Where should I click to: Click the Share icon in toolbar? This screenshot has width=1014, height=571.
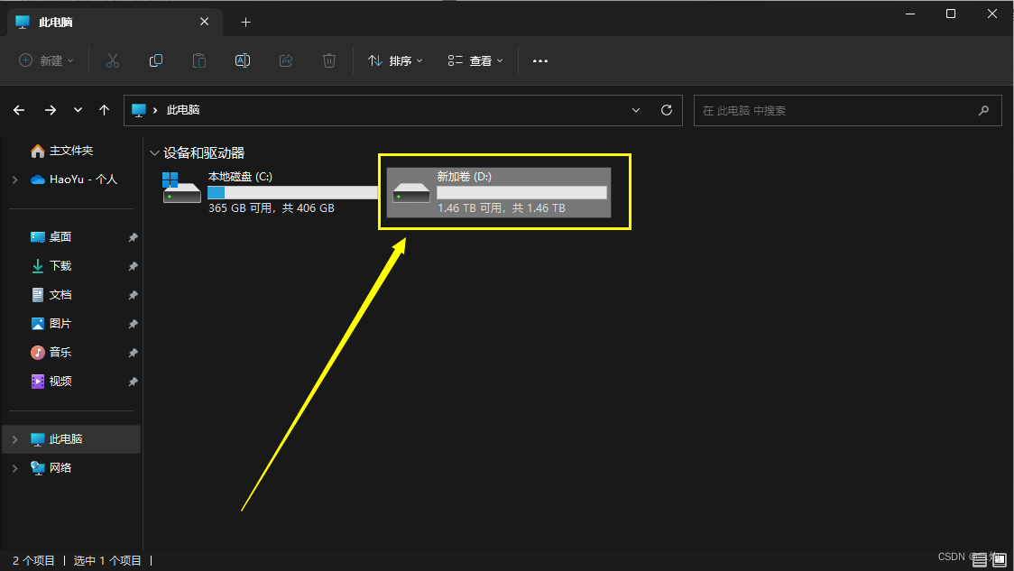[286, 60]
